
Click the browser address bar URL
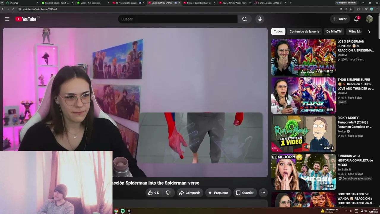pos(40,9)
